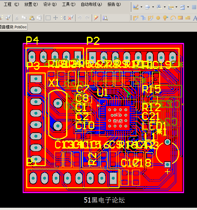Expand the Place Room dropdown arrow
This screenshot has width=197, height=210.
click(188, 7)
